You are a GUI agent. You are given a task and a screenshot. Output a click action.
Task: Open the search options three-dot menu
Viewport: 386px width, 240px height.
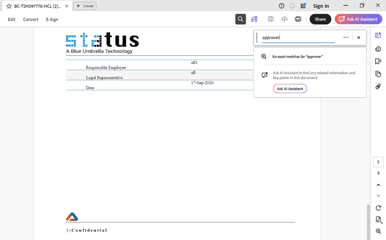346,37
